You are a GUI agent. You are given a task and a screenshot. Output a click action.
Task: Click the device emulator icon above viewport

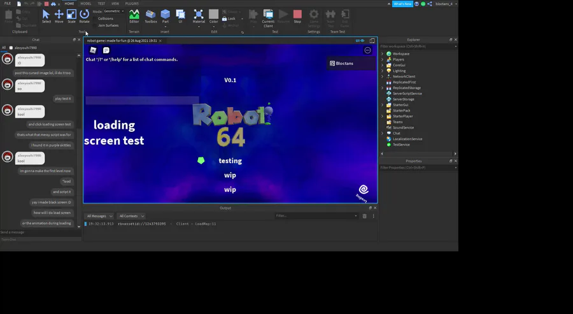372,41
